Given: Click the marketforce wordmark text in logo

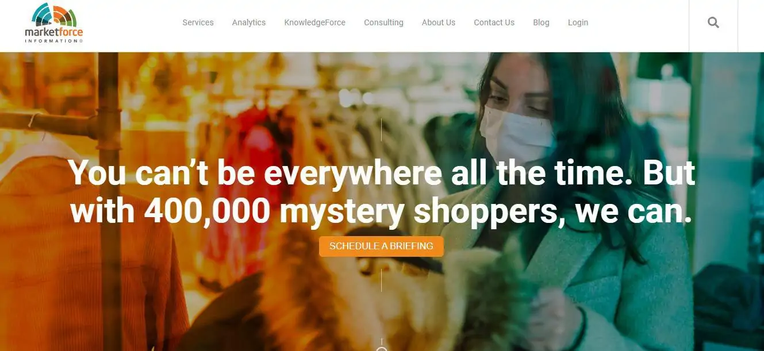Looking at the screenshot, I should 54,33.
